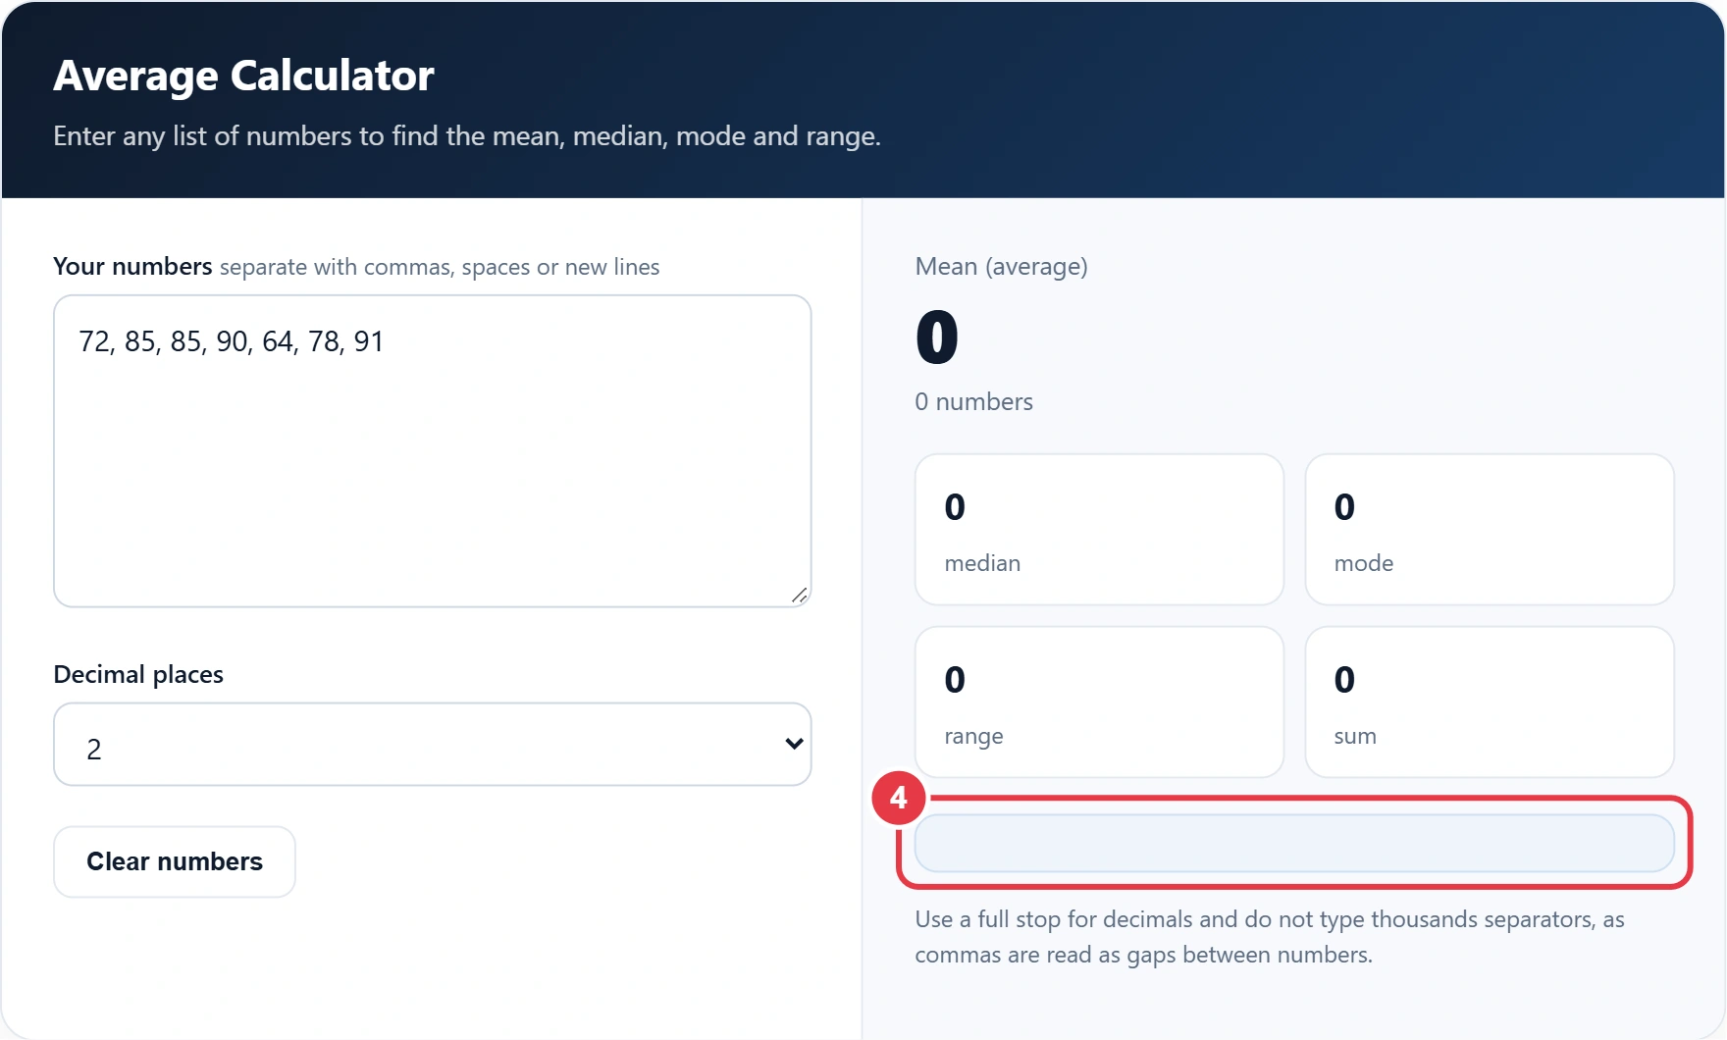Click the 'Decimal places' label

tap(138, 674)
